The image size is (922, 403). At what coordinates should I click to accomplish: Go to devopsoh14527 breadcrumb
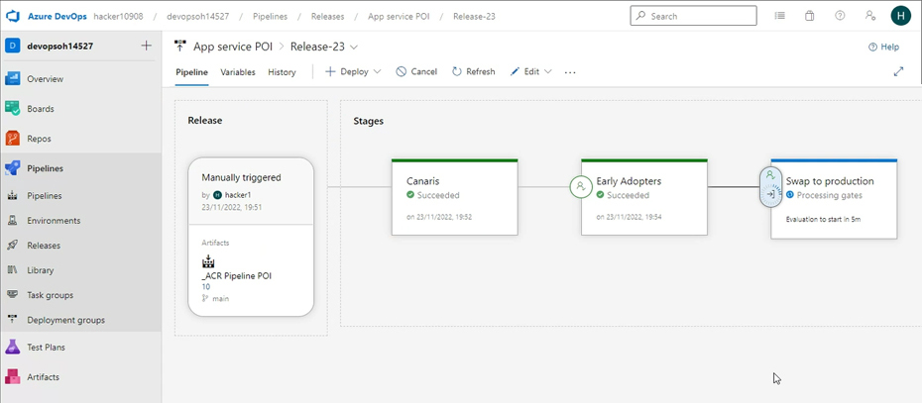tap(200, 17)
